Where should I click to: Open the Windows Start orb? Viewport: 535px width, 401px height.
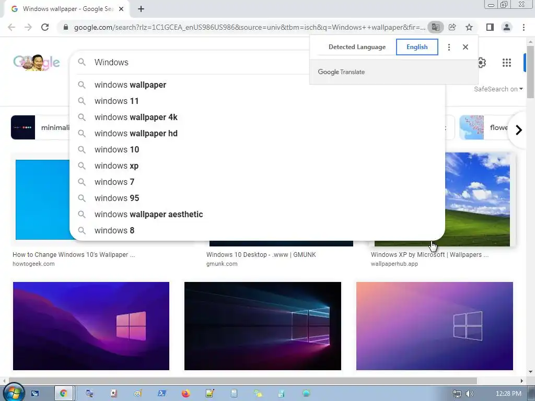(13, 393)
